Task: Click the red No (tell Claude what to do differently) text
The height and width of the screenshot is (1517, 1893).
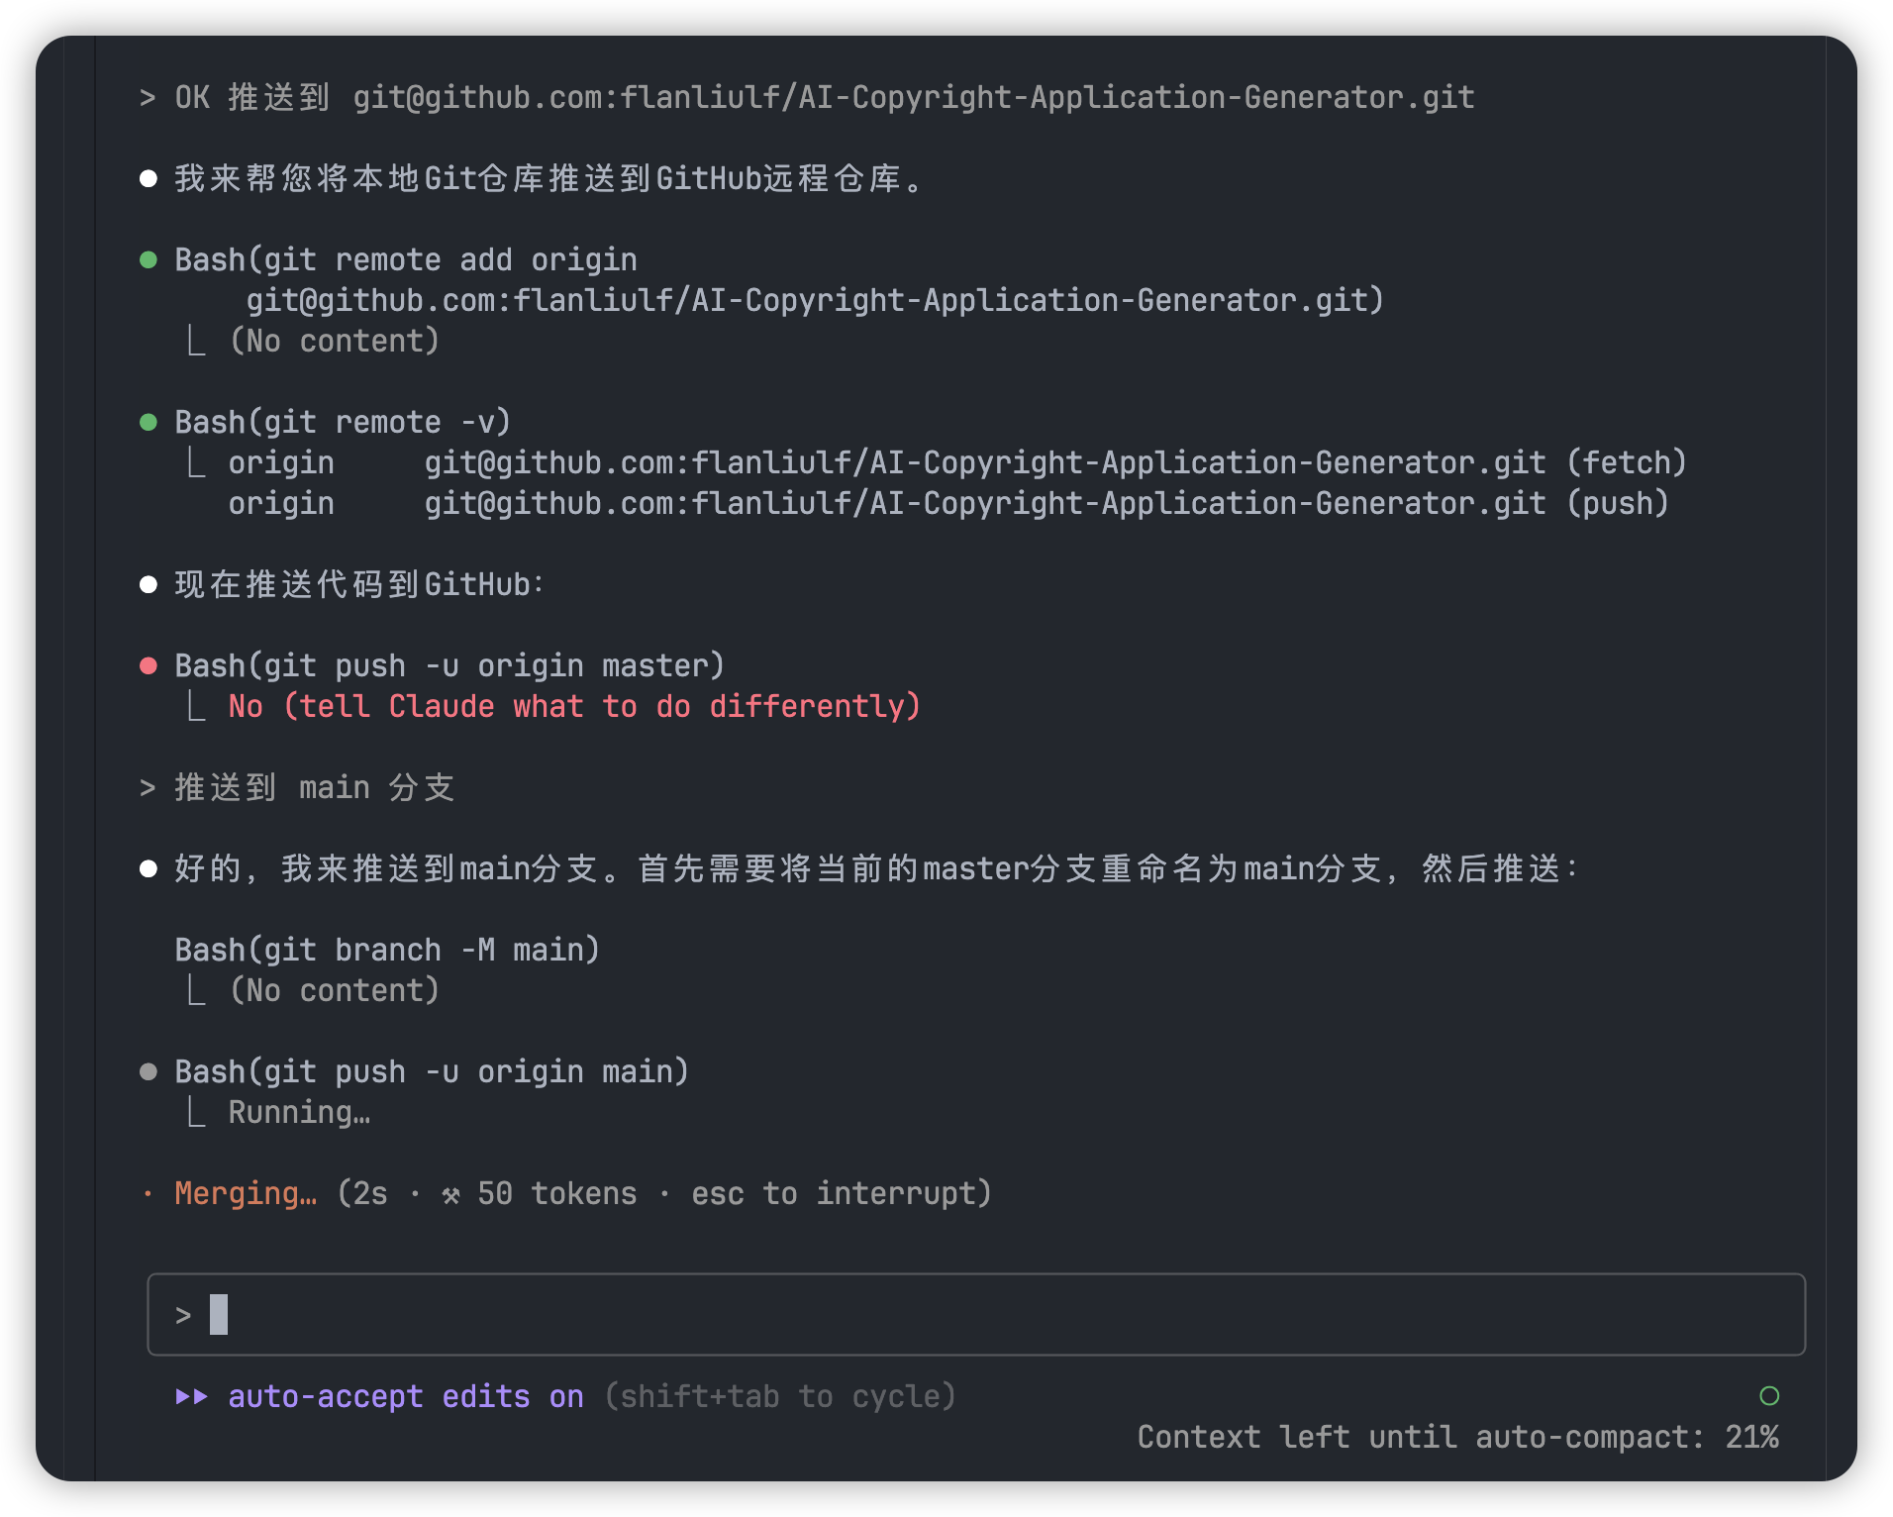Action: tap(574, 707)
